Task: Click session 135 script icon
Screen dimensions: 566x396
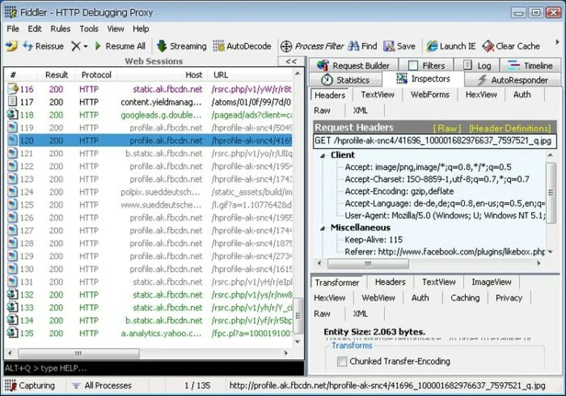Action: pos(13,333)
